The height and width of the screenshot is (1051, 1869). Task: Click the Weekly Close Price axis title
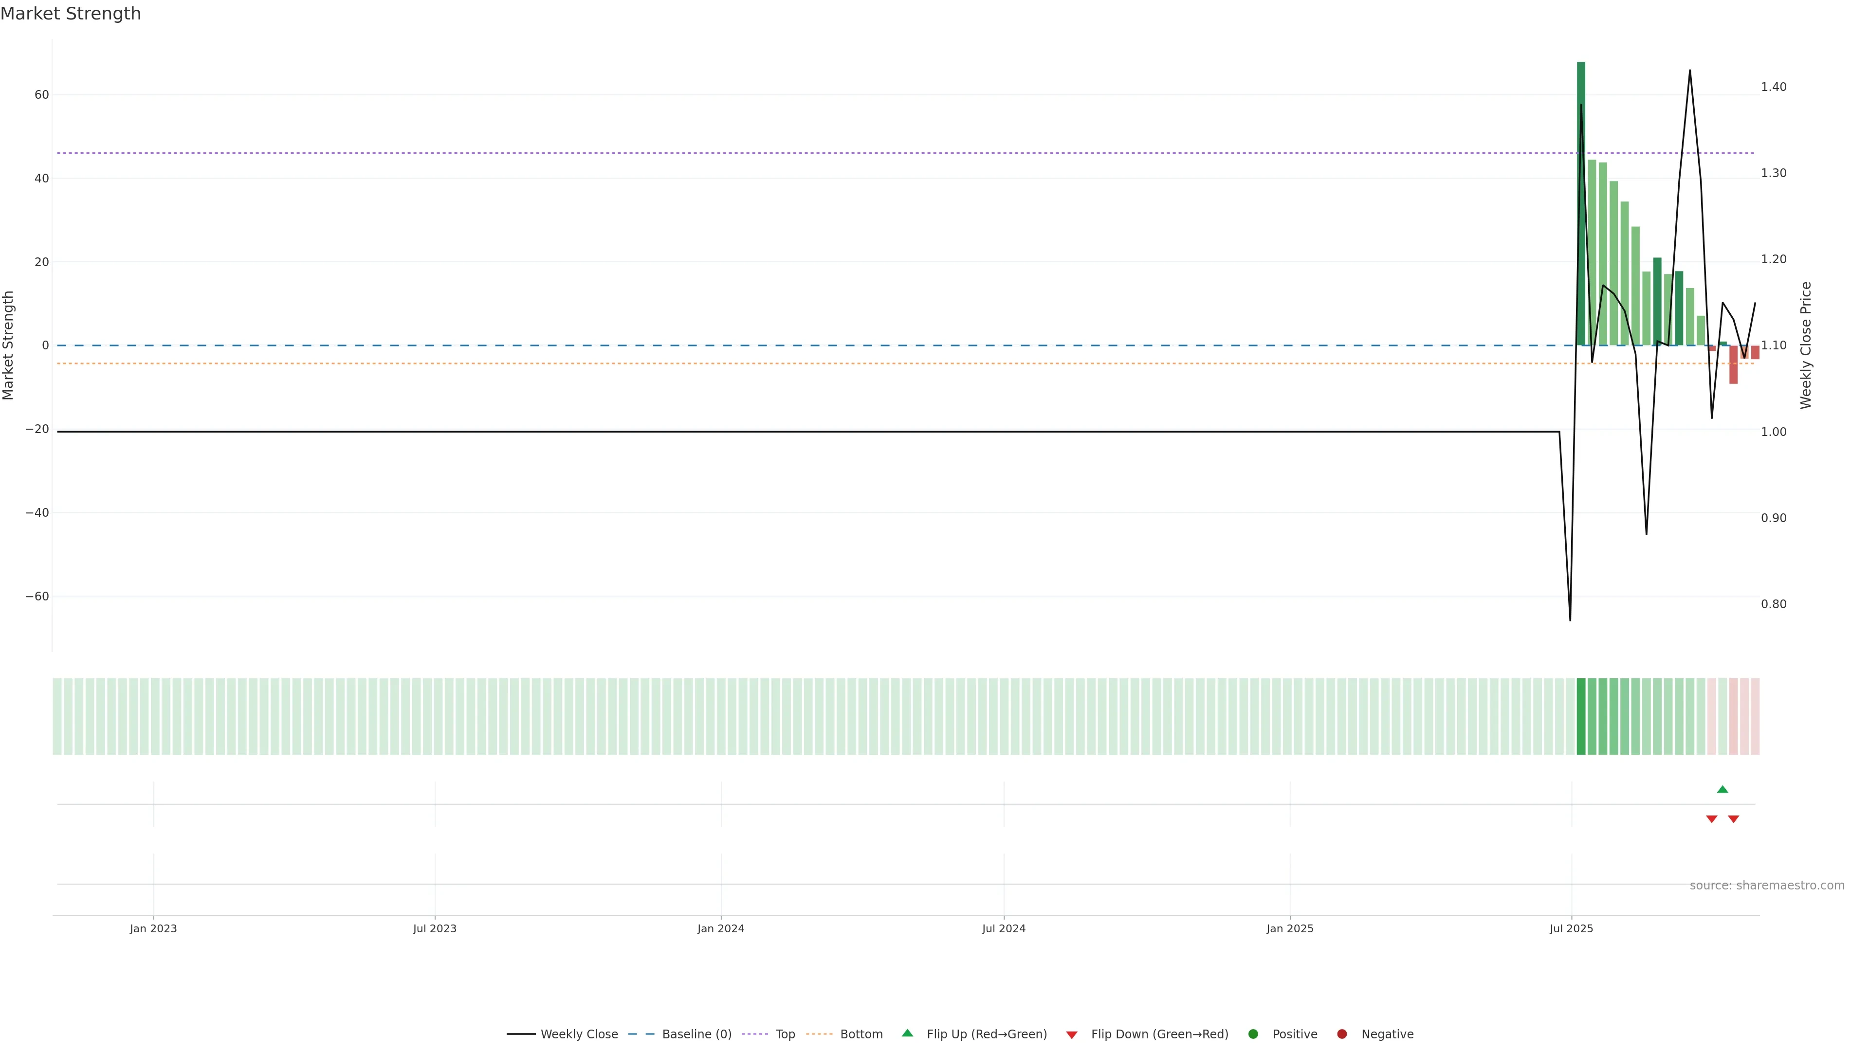click(1806, 345)
